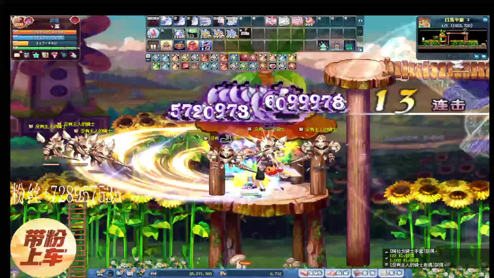The image size is (494, 278).
Task: Open the green treasure chest quickslot icon
Action: click(x=349, y=46)
